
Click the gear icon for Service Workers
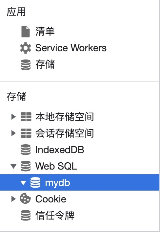(x=26, y=48)
